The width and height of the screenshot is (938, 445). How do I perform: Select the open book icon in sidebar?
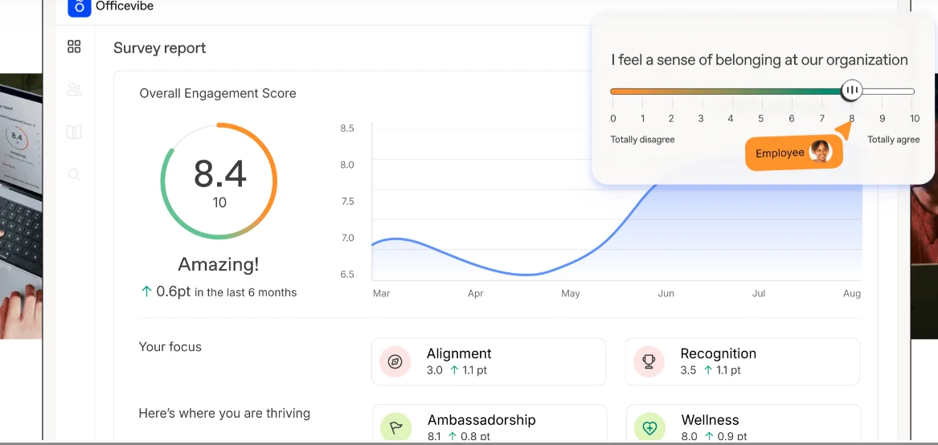(x=74, y=132)
